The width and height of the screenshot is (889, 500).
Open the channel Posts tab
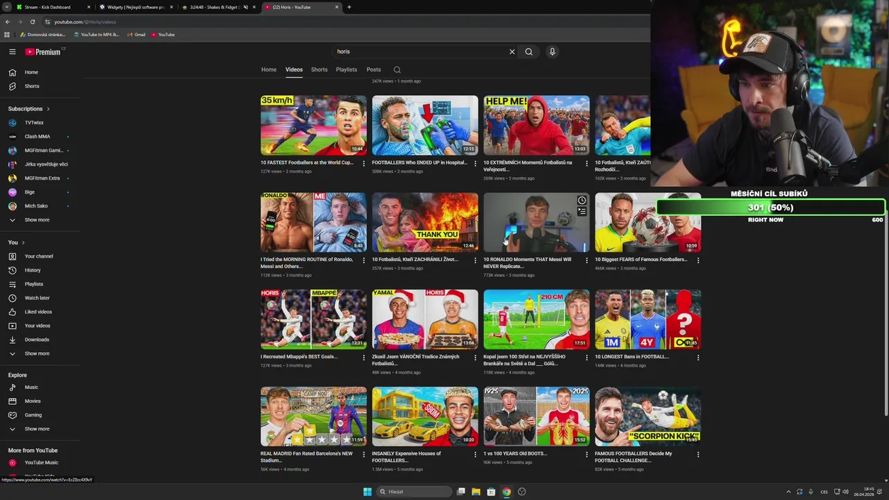coord(374,69)
